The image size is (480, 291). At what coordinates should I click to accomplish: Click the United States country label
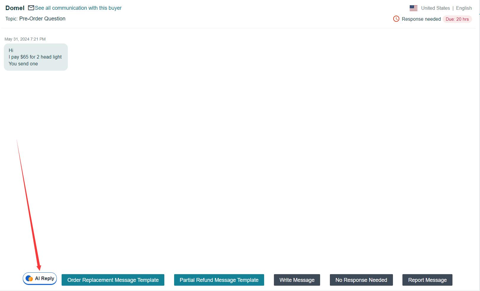coord(435,8)
